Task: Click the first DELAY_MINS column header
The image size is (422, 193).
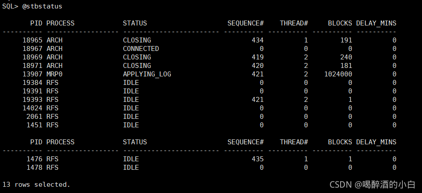Action: [x=376, y=23]
